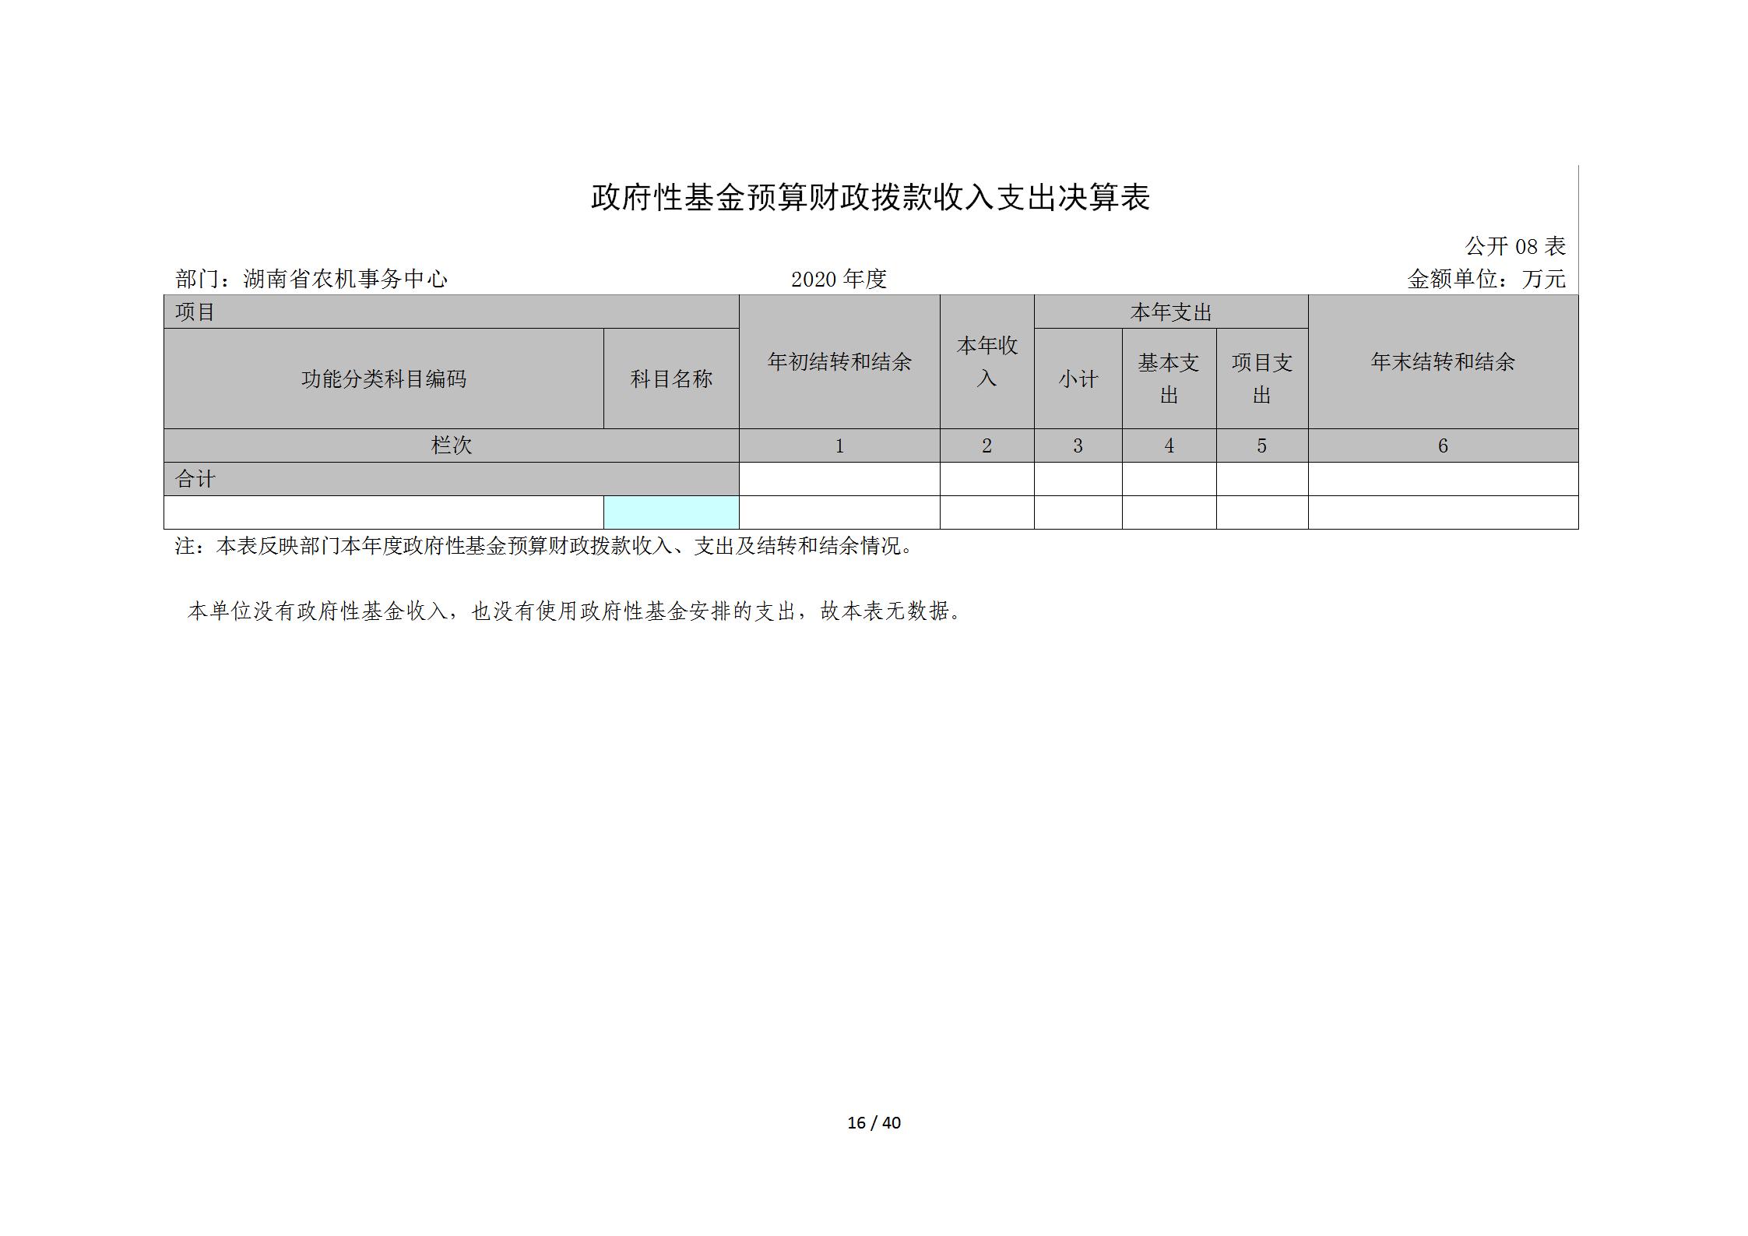Click the sentence 本单位没有政府性基金收入
The image size is (1748, 1236).
click(x=576, y=611)
